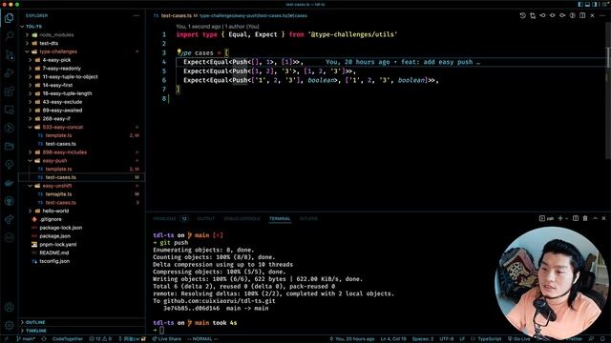Toggle primary sidebar layout button
The height and width of the screenshot is (343, 611).
pos(580,4)
